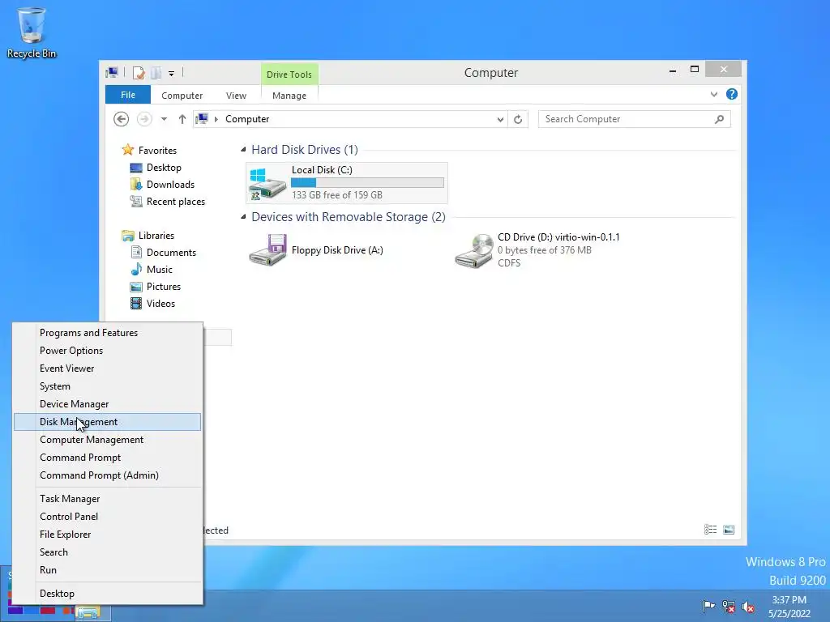This screenshot has width=830, height=622.
Task: Open the Customize Quick Access Toolbar dropdown
Action: coord(172,74)
